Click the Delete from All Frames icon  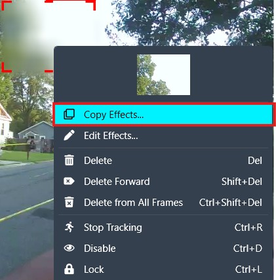pyautogui.click(x=69, y=202)
